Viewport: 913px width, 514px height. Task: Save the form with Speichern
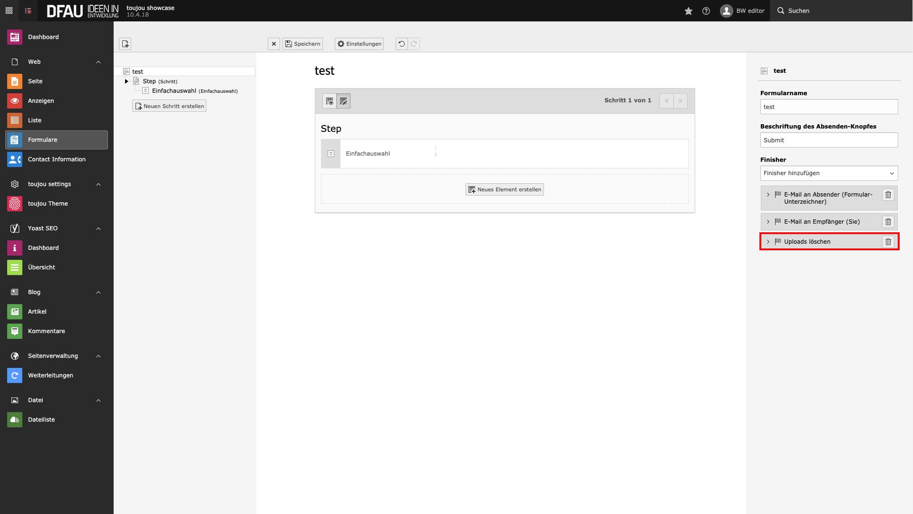coord(302,44)
